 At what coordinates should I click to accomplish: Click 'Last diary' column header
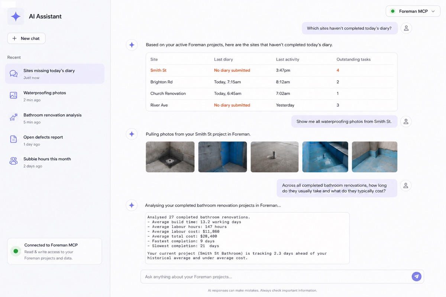[223, 59]
